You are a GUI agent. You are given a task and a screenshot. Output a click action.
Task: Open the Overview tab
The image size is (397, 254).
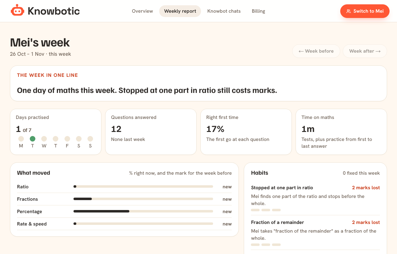tap(142, 11)
